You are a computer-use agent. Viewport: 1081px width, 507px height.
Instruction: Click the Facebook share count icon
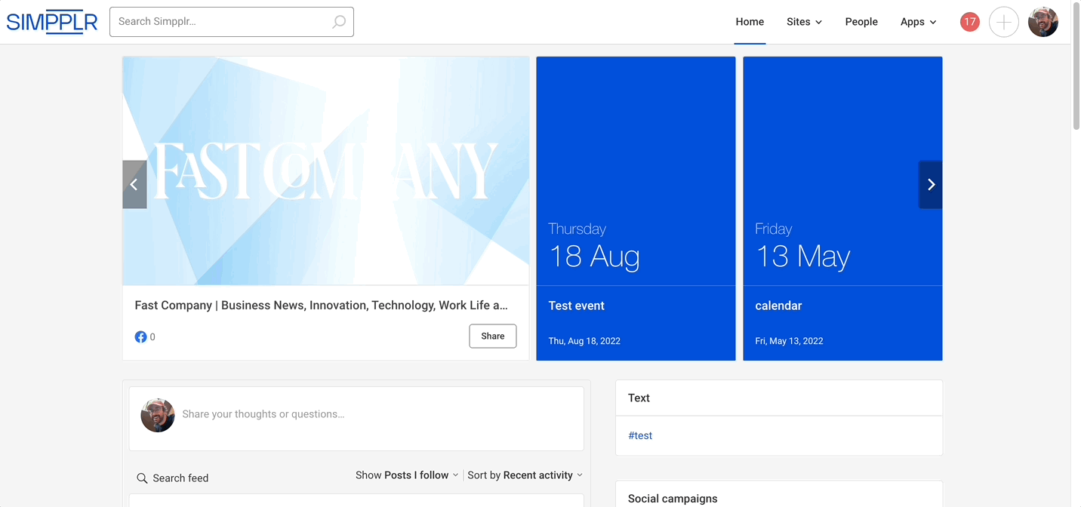pos(140,337)
